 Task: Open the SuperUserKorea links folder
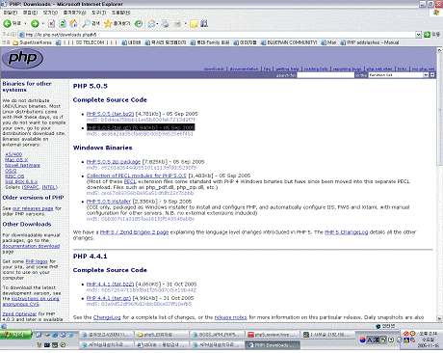(33, 42)
